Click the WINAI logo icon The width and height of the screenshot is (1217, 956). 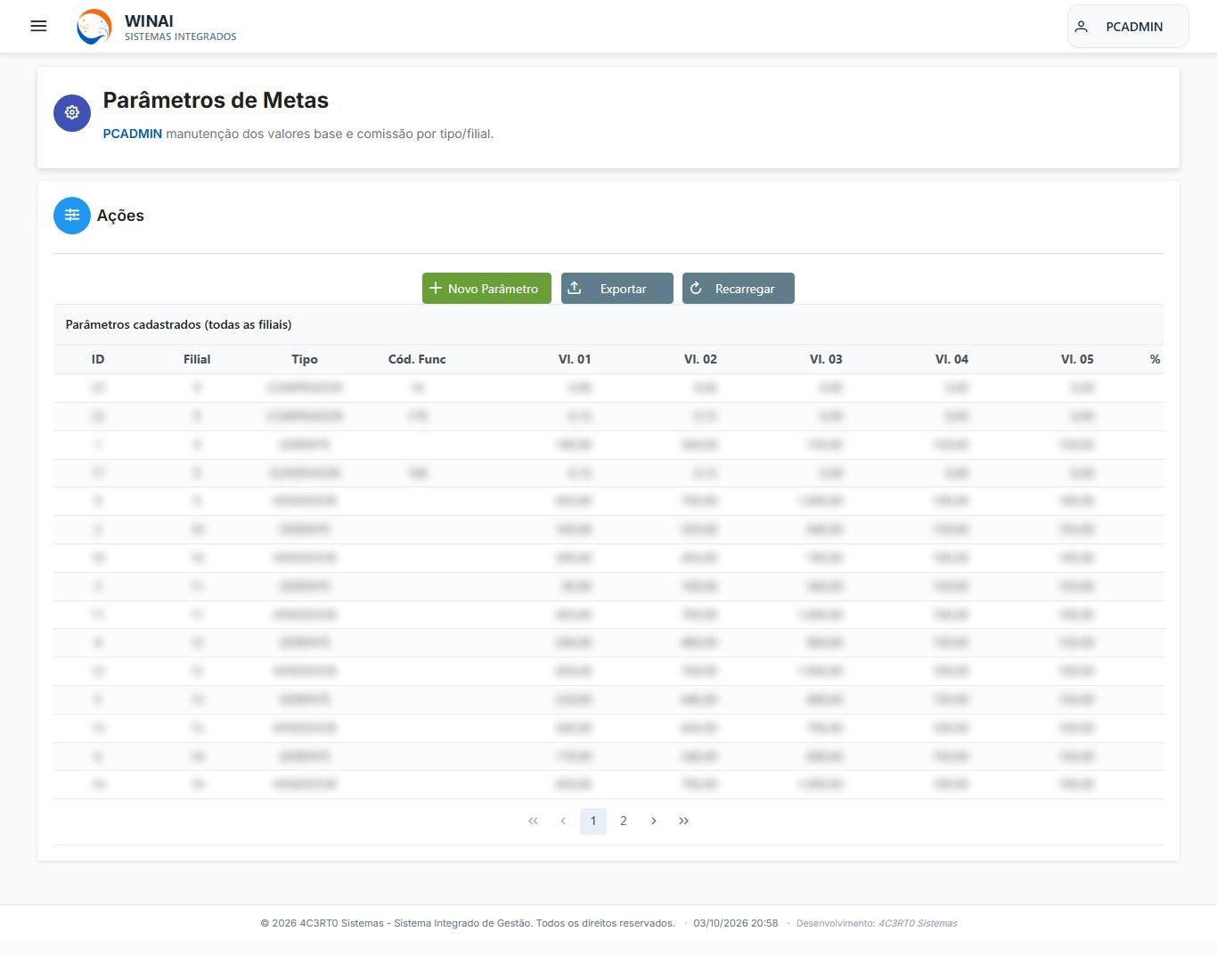coord(94,27)
